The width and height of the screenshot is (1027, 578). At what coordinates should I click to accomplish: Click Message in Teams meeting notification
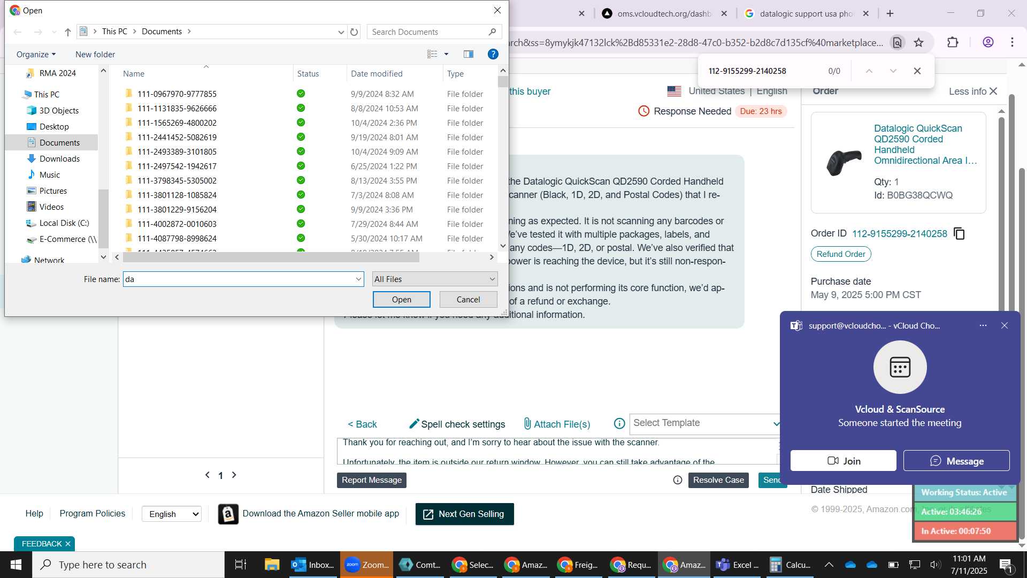[x=956, y=461]
